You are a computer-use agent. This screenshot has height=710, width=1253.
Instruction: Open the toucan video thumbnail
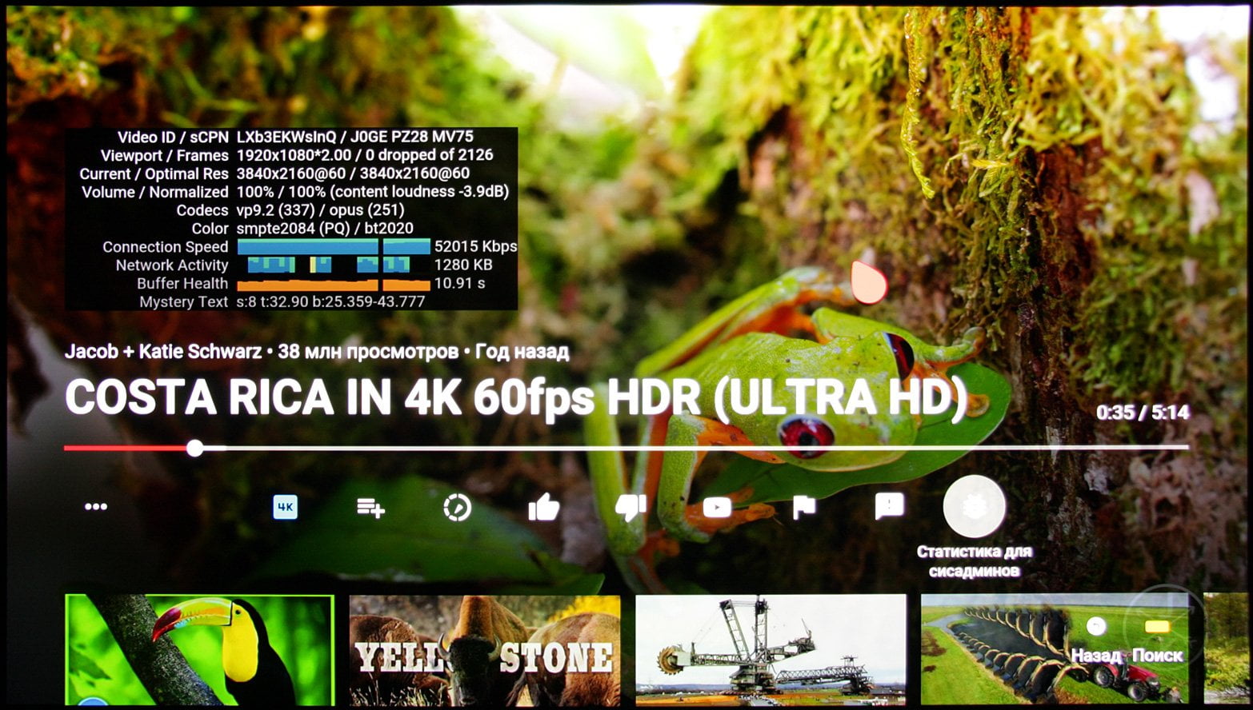click(x=199, y=650)
